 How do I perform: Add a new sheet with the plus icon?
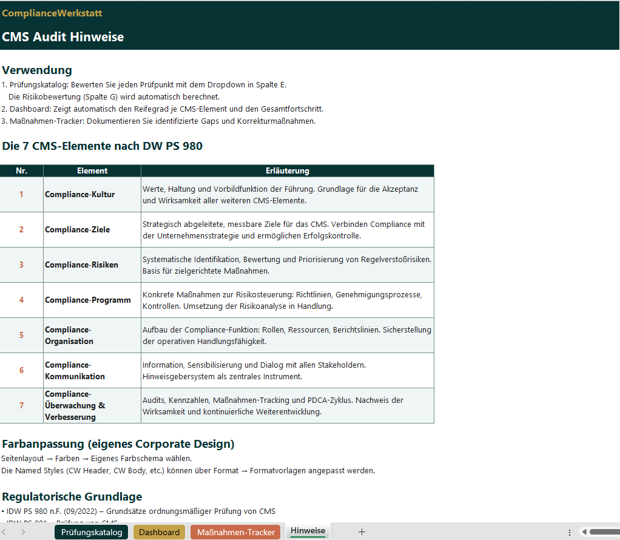coord(362,532)
